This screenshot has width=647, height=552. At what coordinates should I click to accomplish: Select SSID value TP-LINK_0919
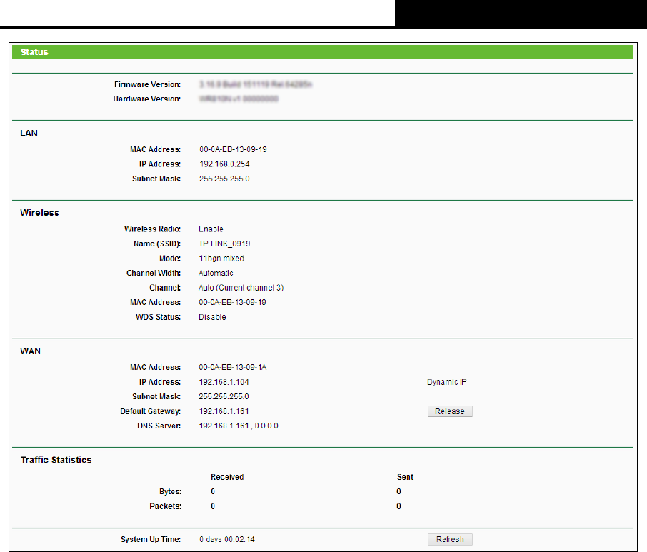(224, 244)
